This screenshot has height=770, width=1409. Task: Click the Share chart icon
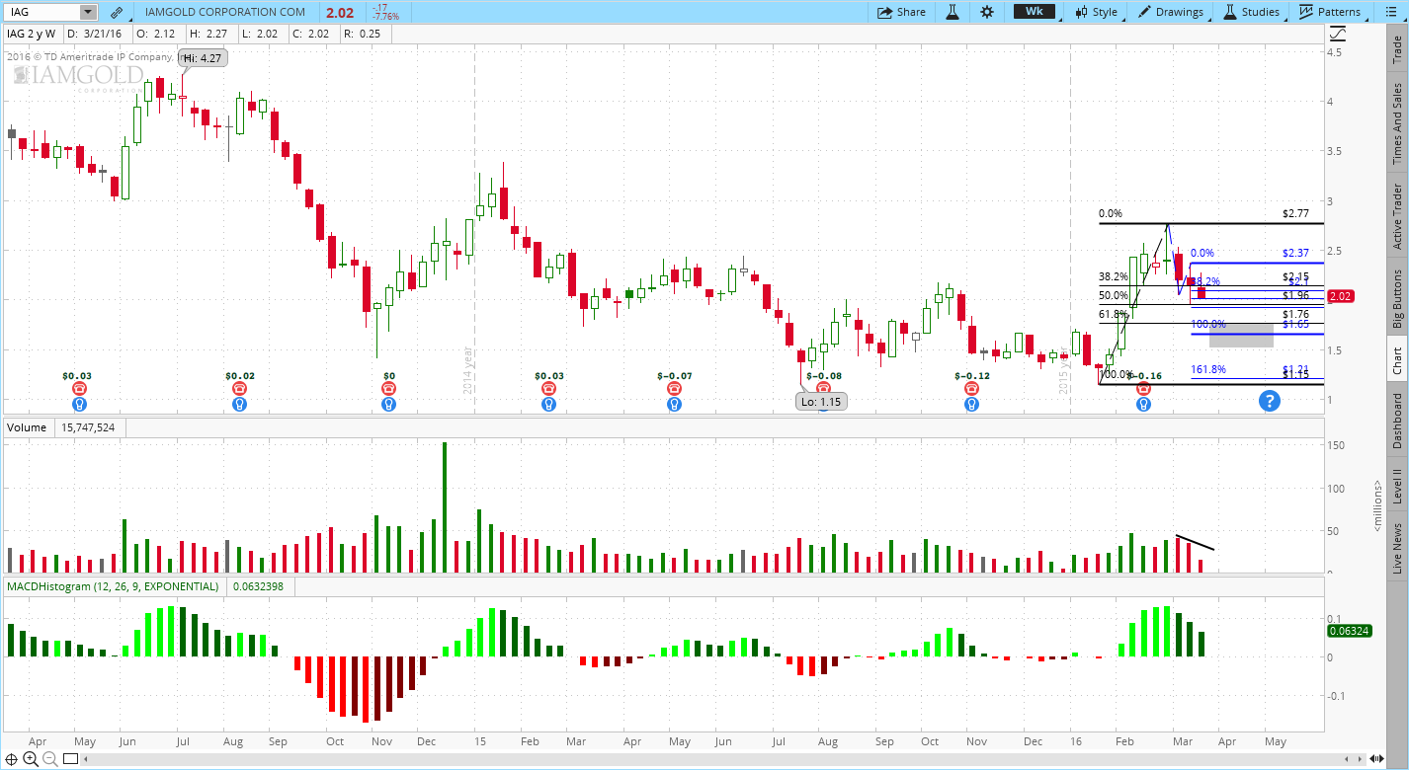tap(900, 12)
